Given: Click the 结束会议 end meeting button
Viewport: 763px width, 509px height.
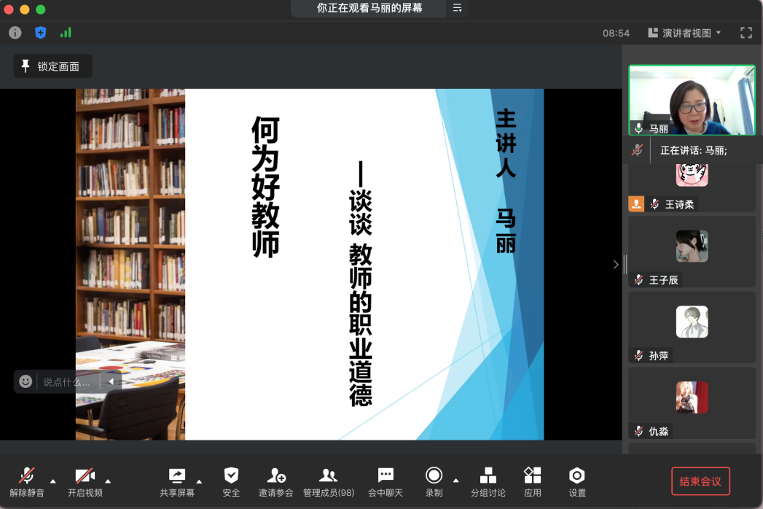Looking at the screenshot, I should tap(700, 481).
